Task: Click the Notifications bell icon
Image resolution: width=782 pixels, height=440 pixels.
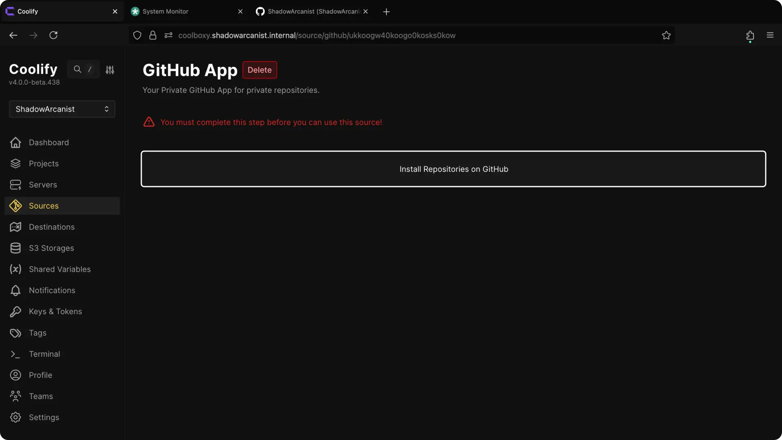Action: coord(15,290)
